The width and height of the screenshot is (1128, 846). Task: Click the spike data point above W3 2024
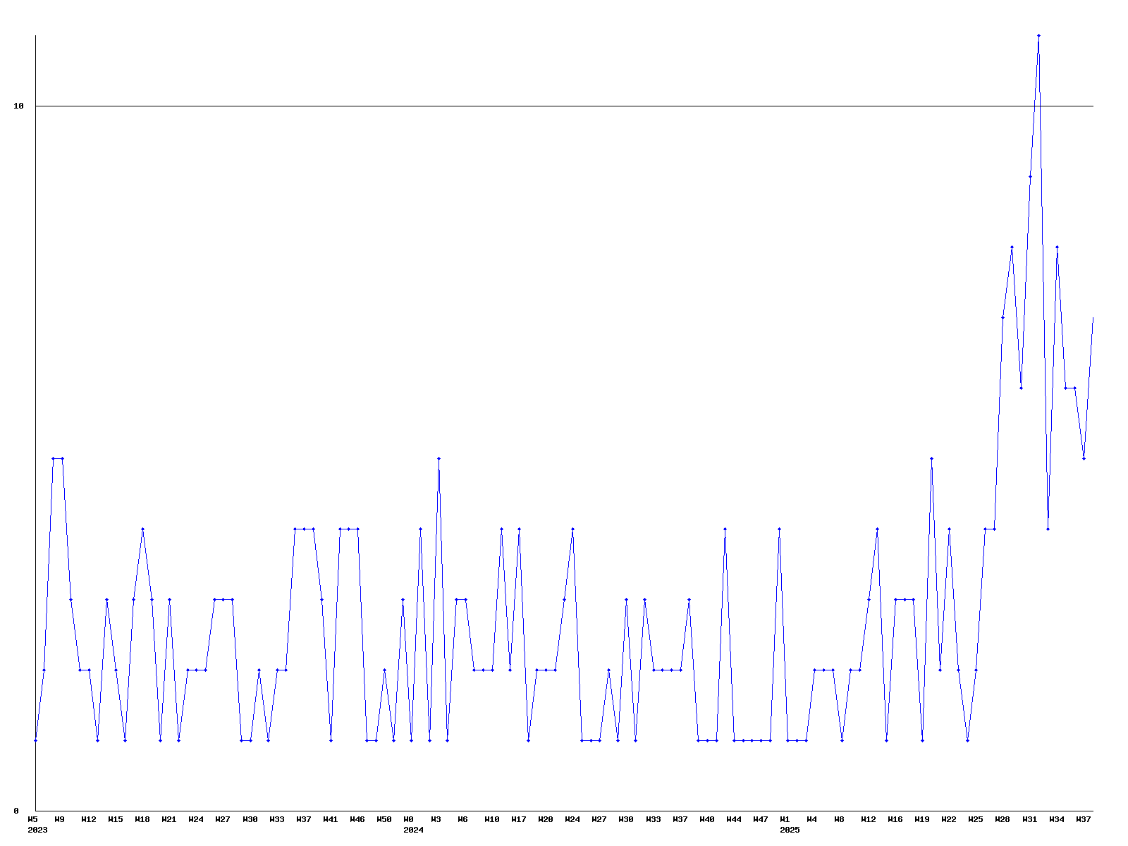(x=439, y=458)
